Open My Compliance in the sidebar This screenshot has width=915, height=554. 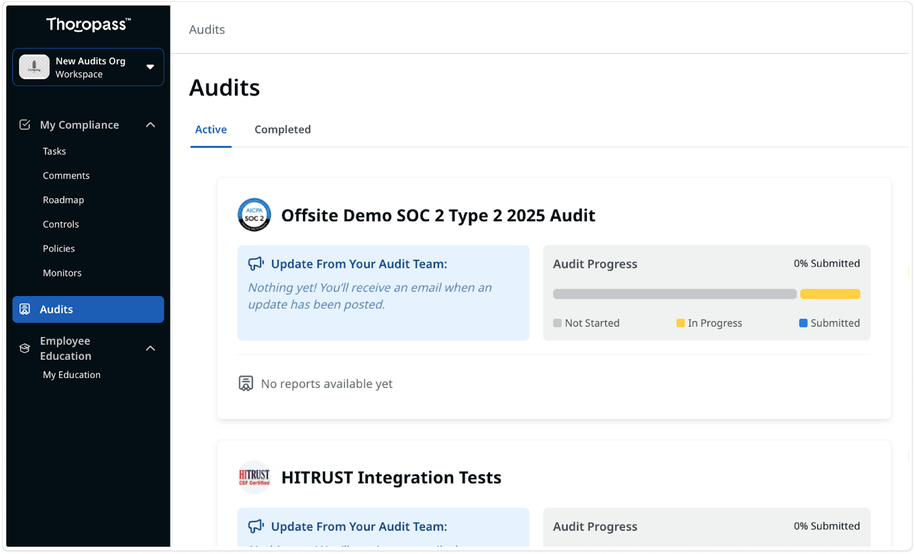click(79, 125)
